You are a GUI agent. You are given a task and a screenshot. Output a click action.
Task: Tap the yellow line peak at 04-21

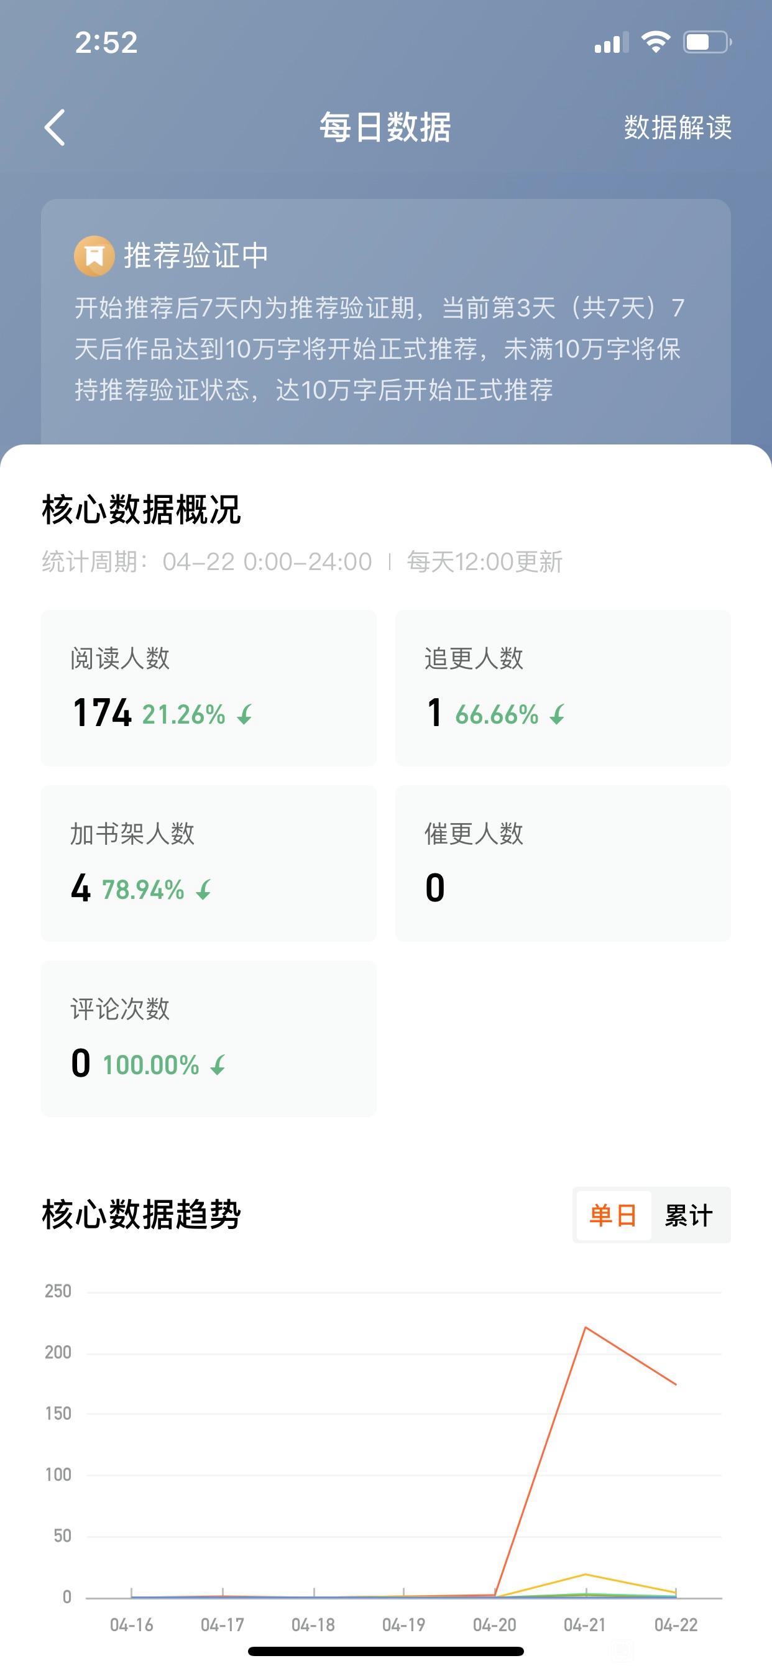(585, 1573)
